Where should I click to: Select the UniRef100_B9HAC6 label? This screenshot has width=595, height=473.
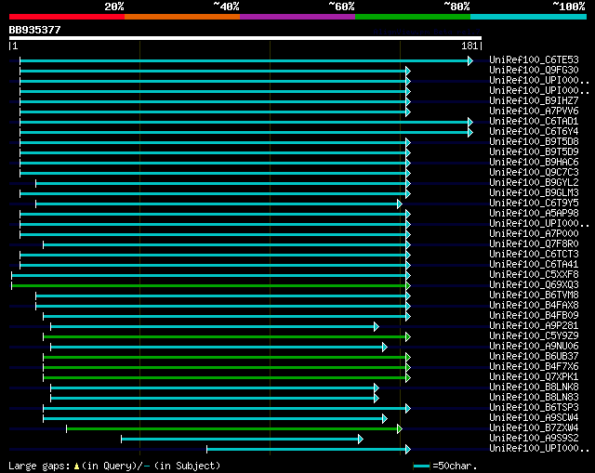point(534,163)
